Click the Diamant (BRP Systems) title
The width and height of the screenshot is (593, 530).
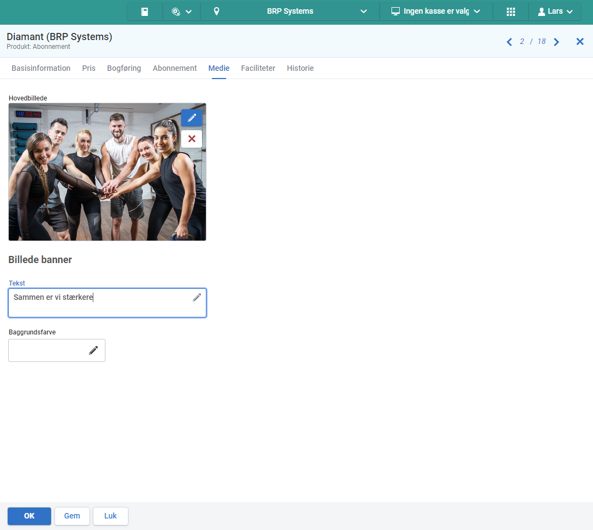pos(59,37)
